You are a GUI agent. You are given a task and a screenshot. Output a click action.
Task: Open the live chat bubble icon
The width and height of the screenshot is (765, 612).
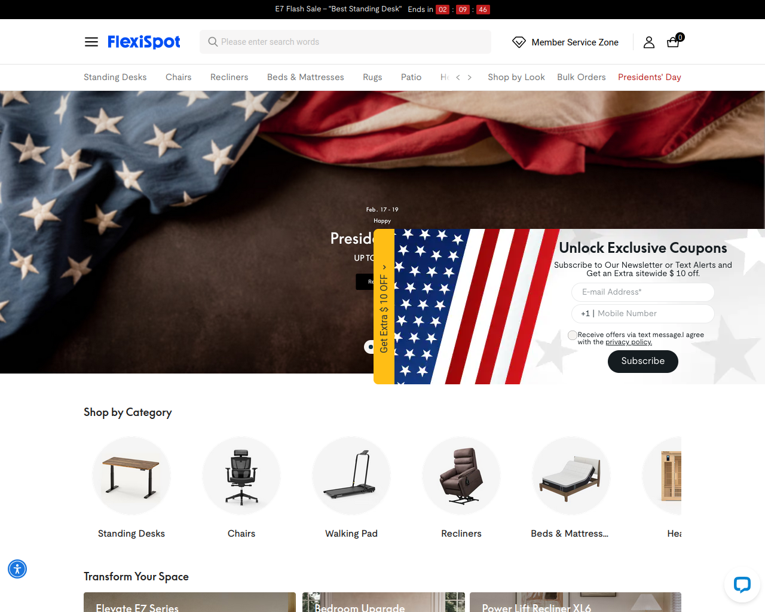[x=742, y=584]
